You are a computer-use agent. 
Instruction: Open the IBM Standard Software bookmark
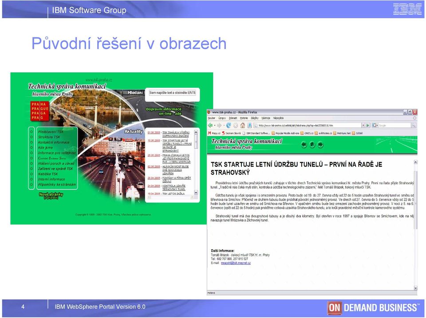point(256,133)
